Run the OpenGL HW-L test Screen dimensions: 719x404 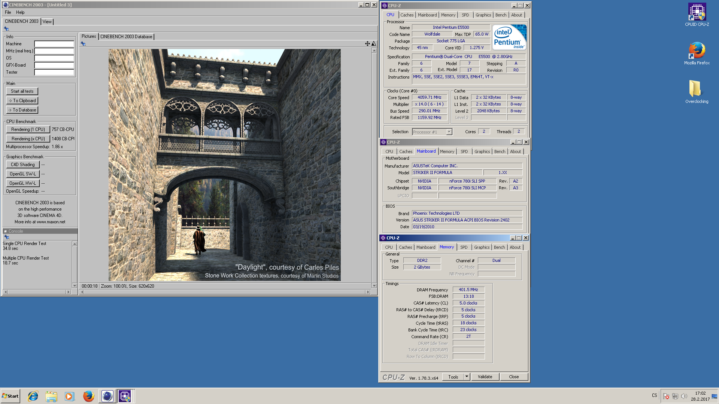(23, 183)
